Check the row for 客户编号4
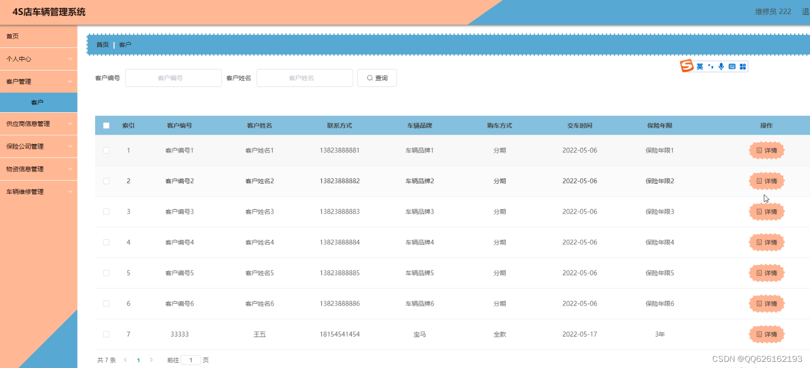This screenshot has height=368, width=810. coord(106,242)
